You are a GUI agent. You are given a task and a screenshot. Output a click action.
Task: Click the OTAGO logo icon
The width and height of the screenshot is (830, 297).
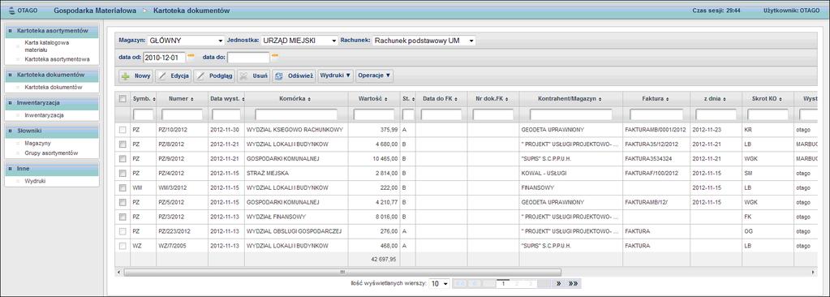click(x=12, y=10)
